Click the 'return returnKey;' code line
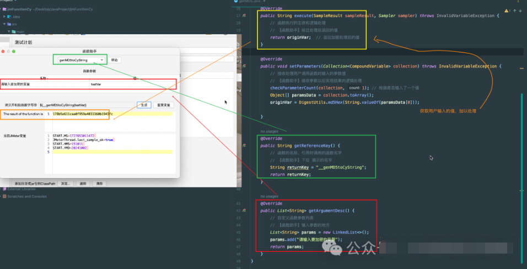527x269 pixels. [x=291, y=175]
